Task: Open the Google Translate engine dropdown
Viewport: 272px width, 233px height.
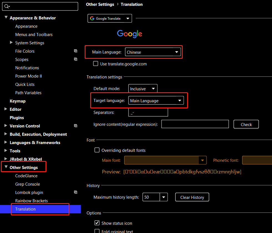Action: [110, 19]
